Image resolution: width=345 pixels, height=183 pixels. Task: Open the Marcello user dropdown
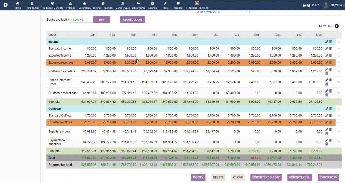(x=334, y=5)
